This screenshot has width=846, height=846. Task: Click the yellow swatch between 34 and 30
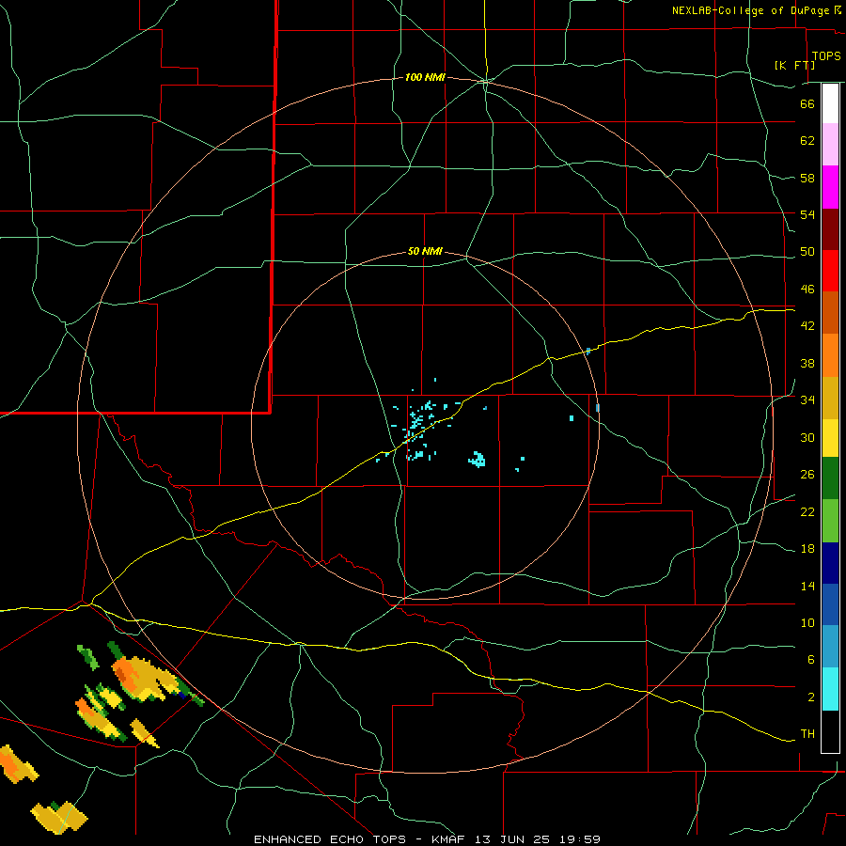[830, 438]
